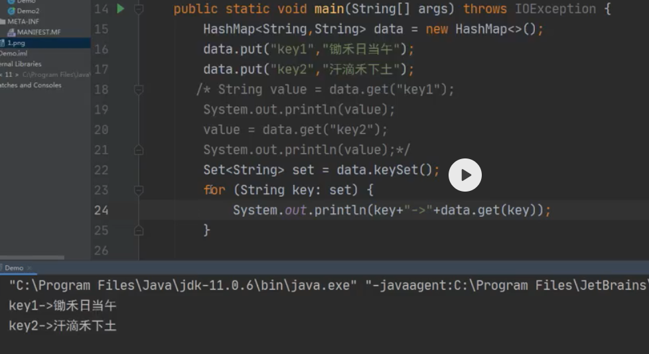649x354 pixels.
Task: Click the 'for' keyword on line 23
Action: pyautogui.click(x=214, y=190)
